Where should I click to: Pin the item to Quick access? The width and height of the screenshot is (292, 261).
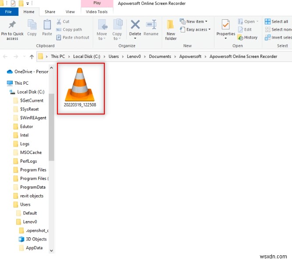click(x=12, y=30)
